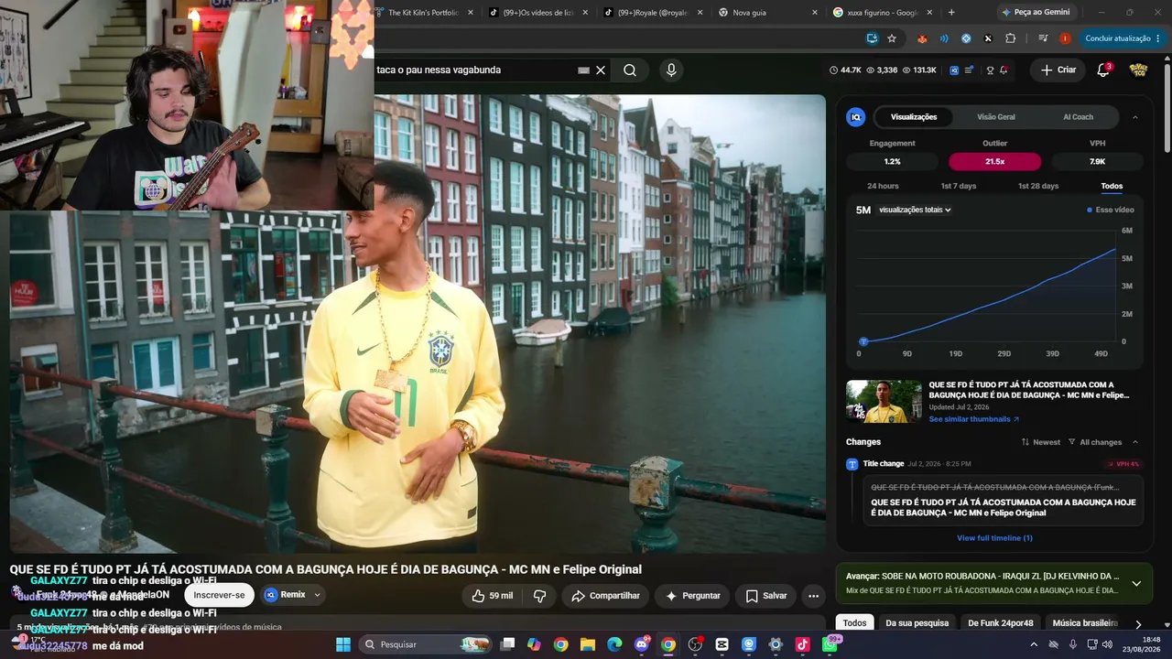The width and height of the screenshot is (1172, 659).
Task: Click the Compartilhar share button
Action: click(x=605, y=596)
